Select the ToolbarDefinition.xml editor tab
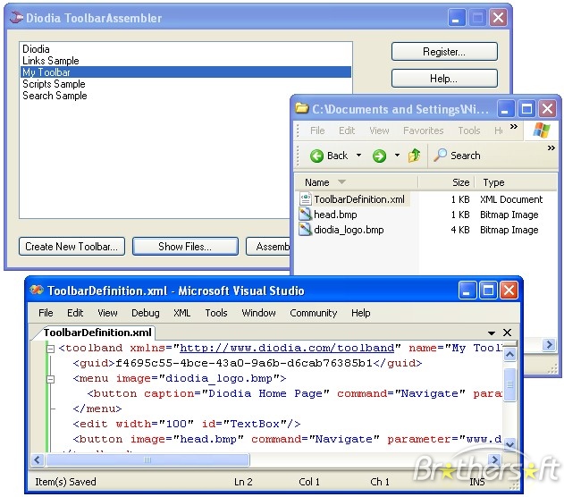The height and width of the screenshot is (497, 564). [x=97, y=333]
